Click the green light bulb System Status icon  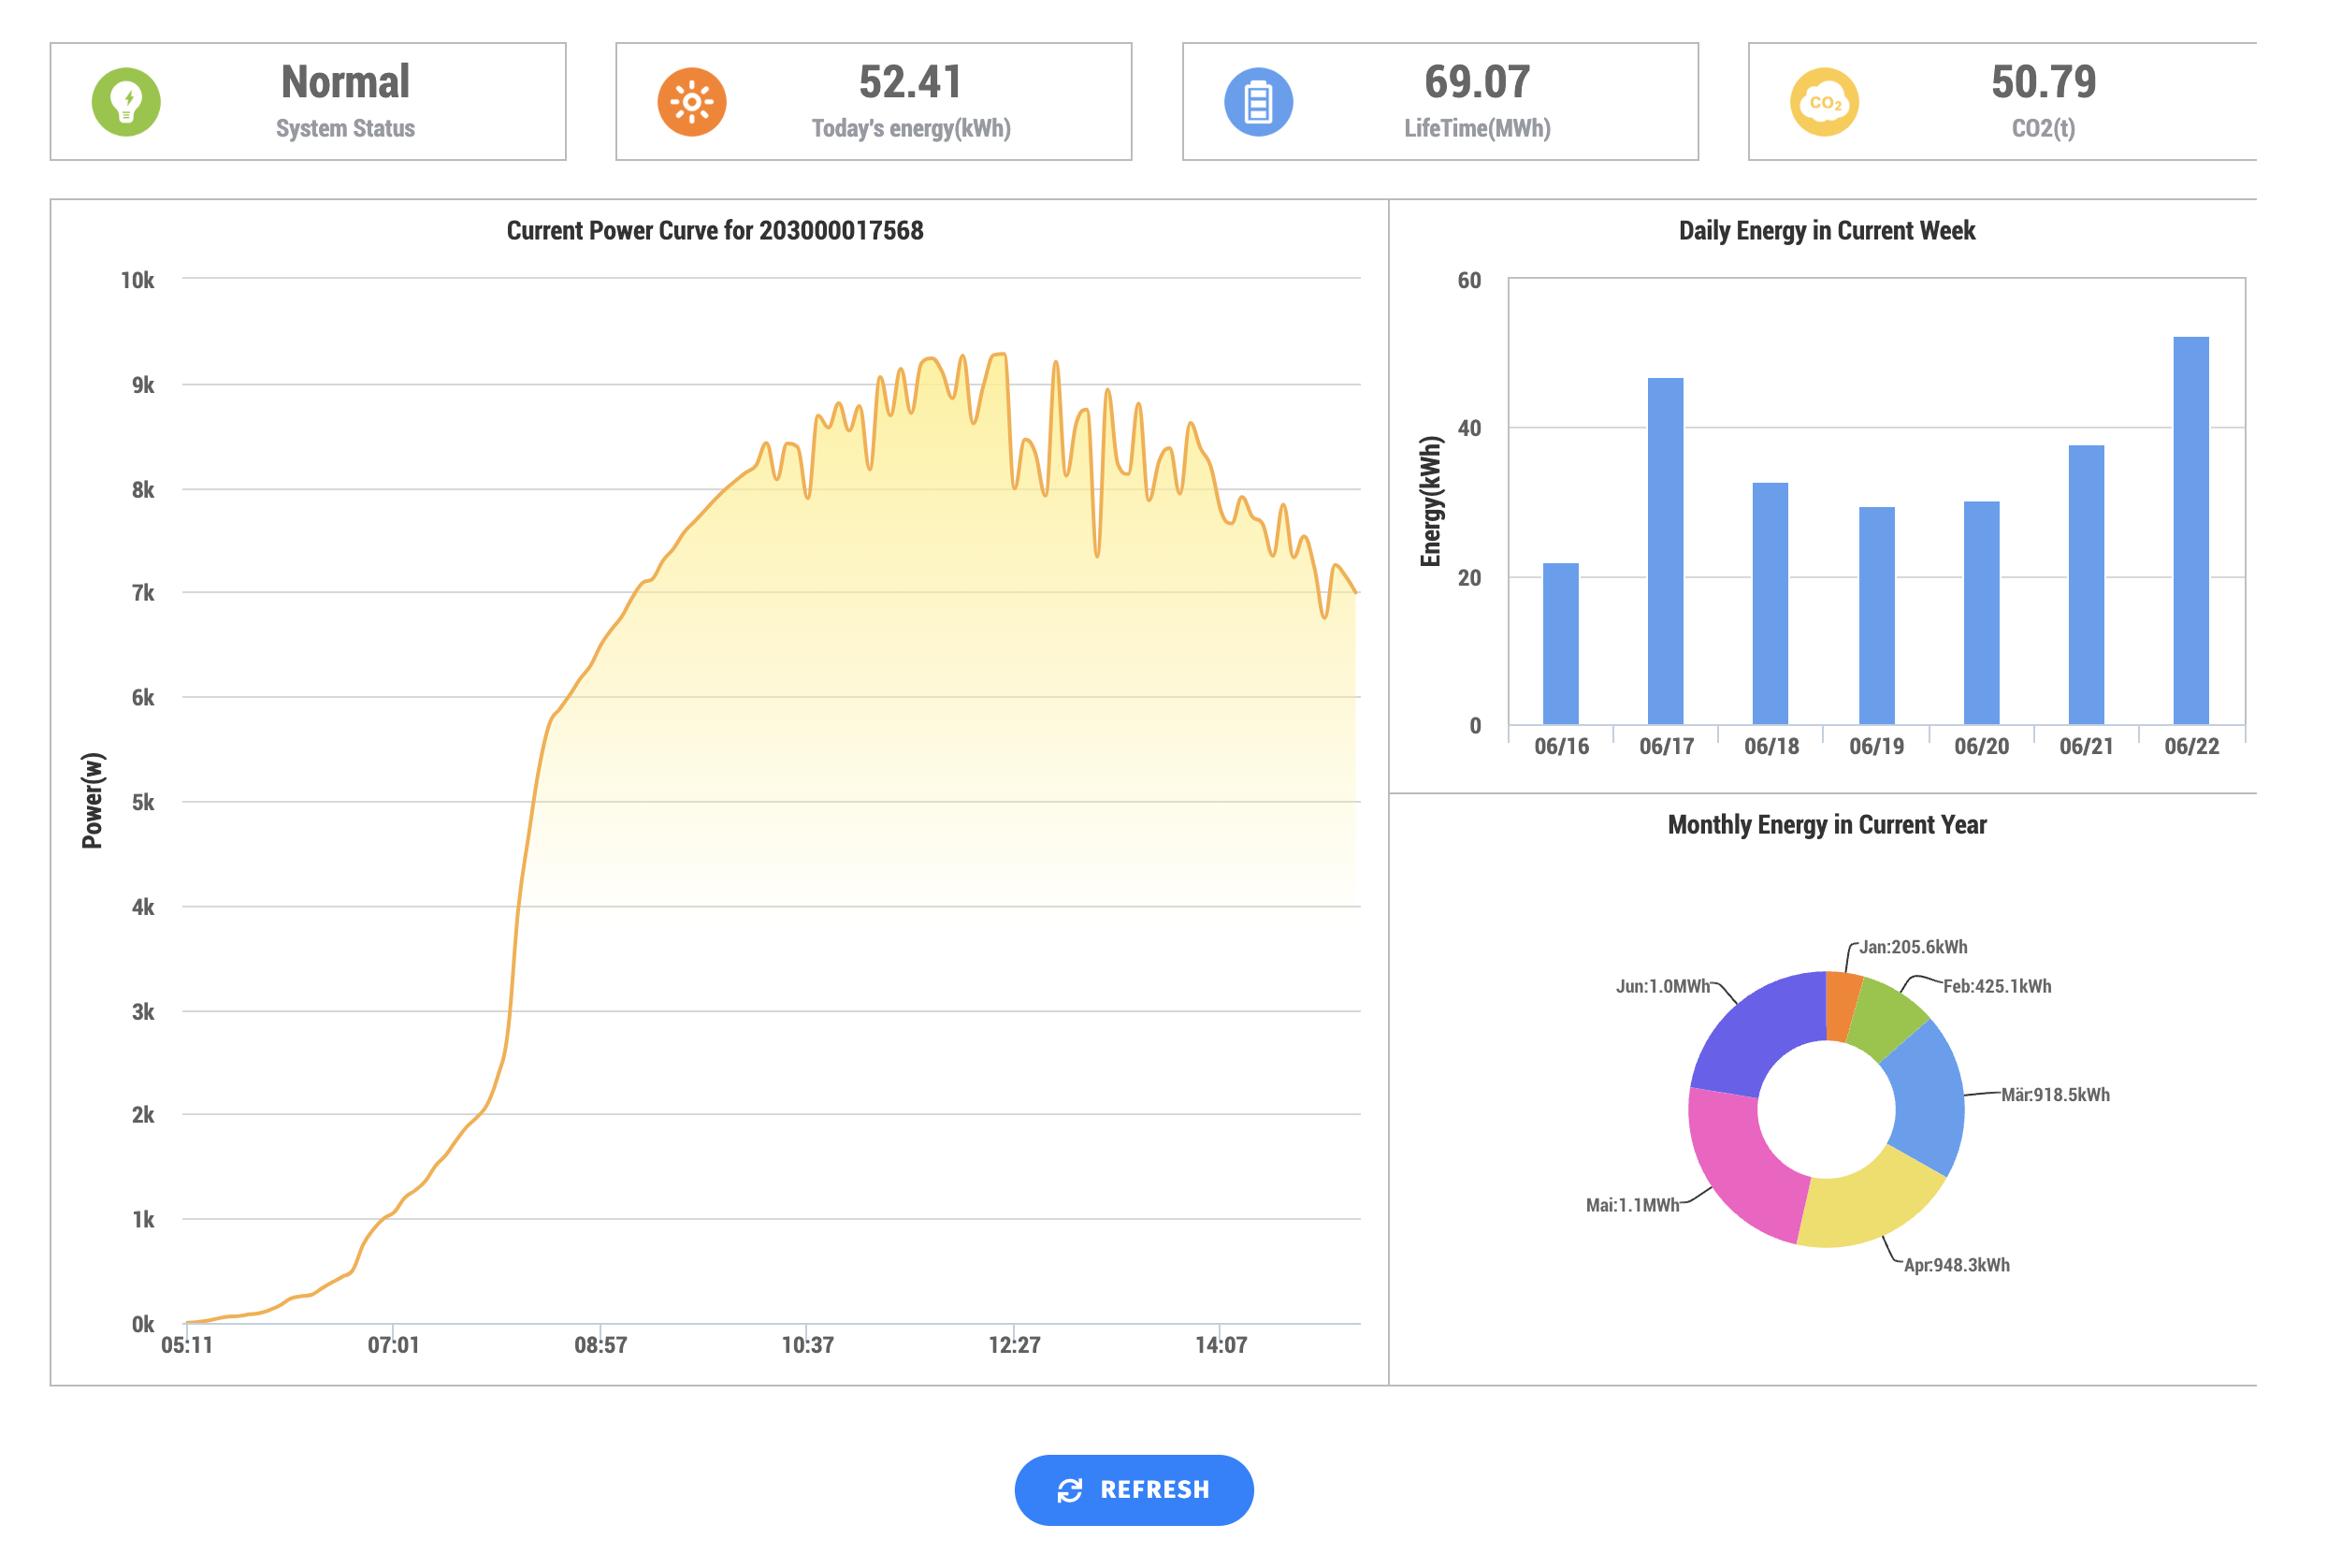pos(125,101)
